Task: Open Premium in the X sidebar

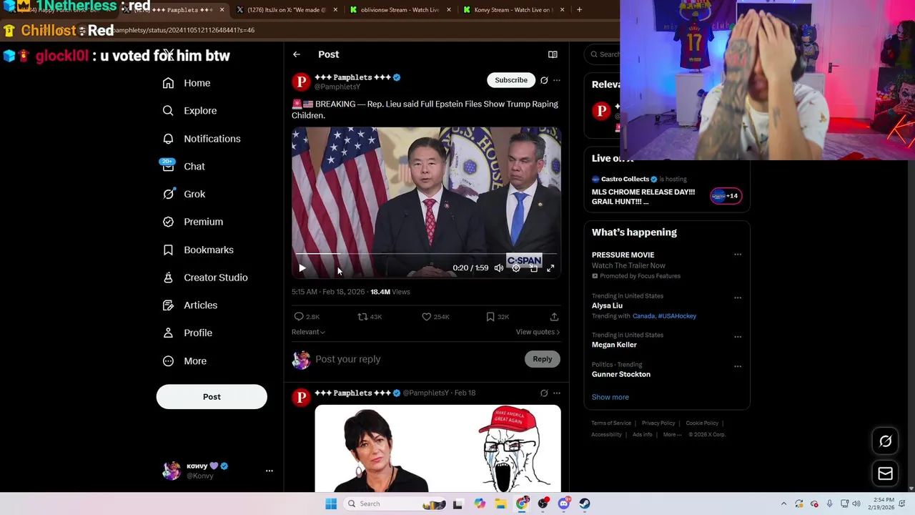Action: pos(193,222)
